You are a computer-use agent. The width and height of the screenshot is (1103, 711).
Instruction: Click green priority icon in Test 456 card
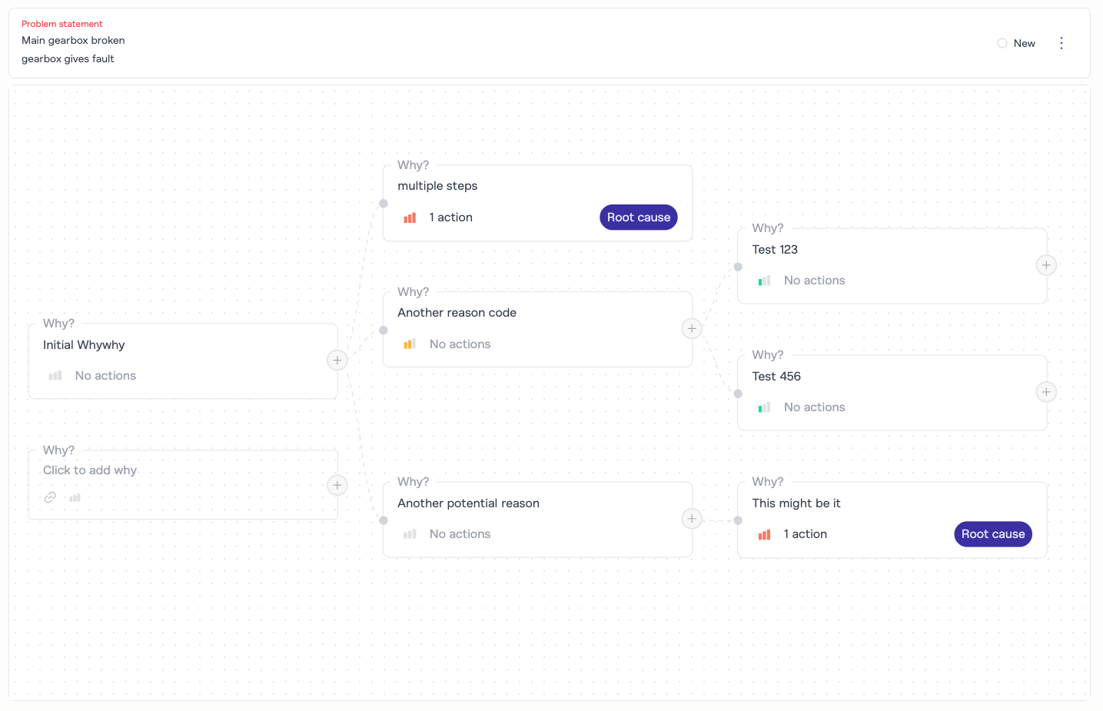[x=764, y=407]
